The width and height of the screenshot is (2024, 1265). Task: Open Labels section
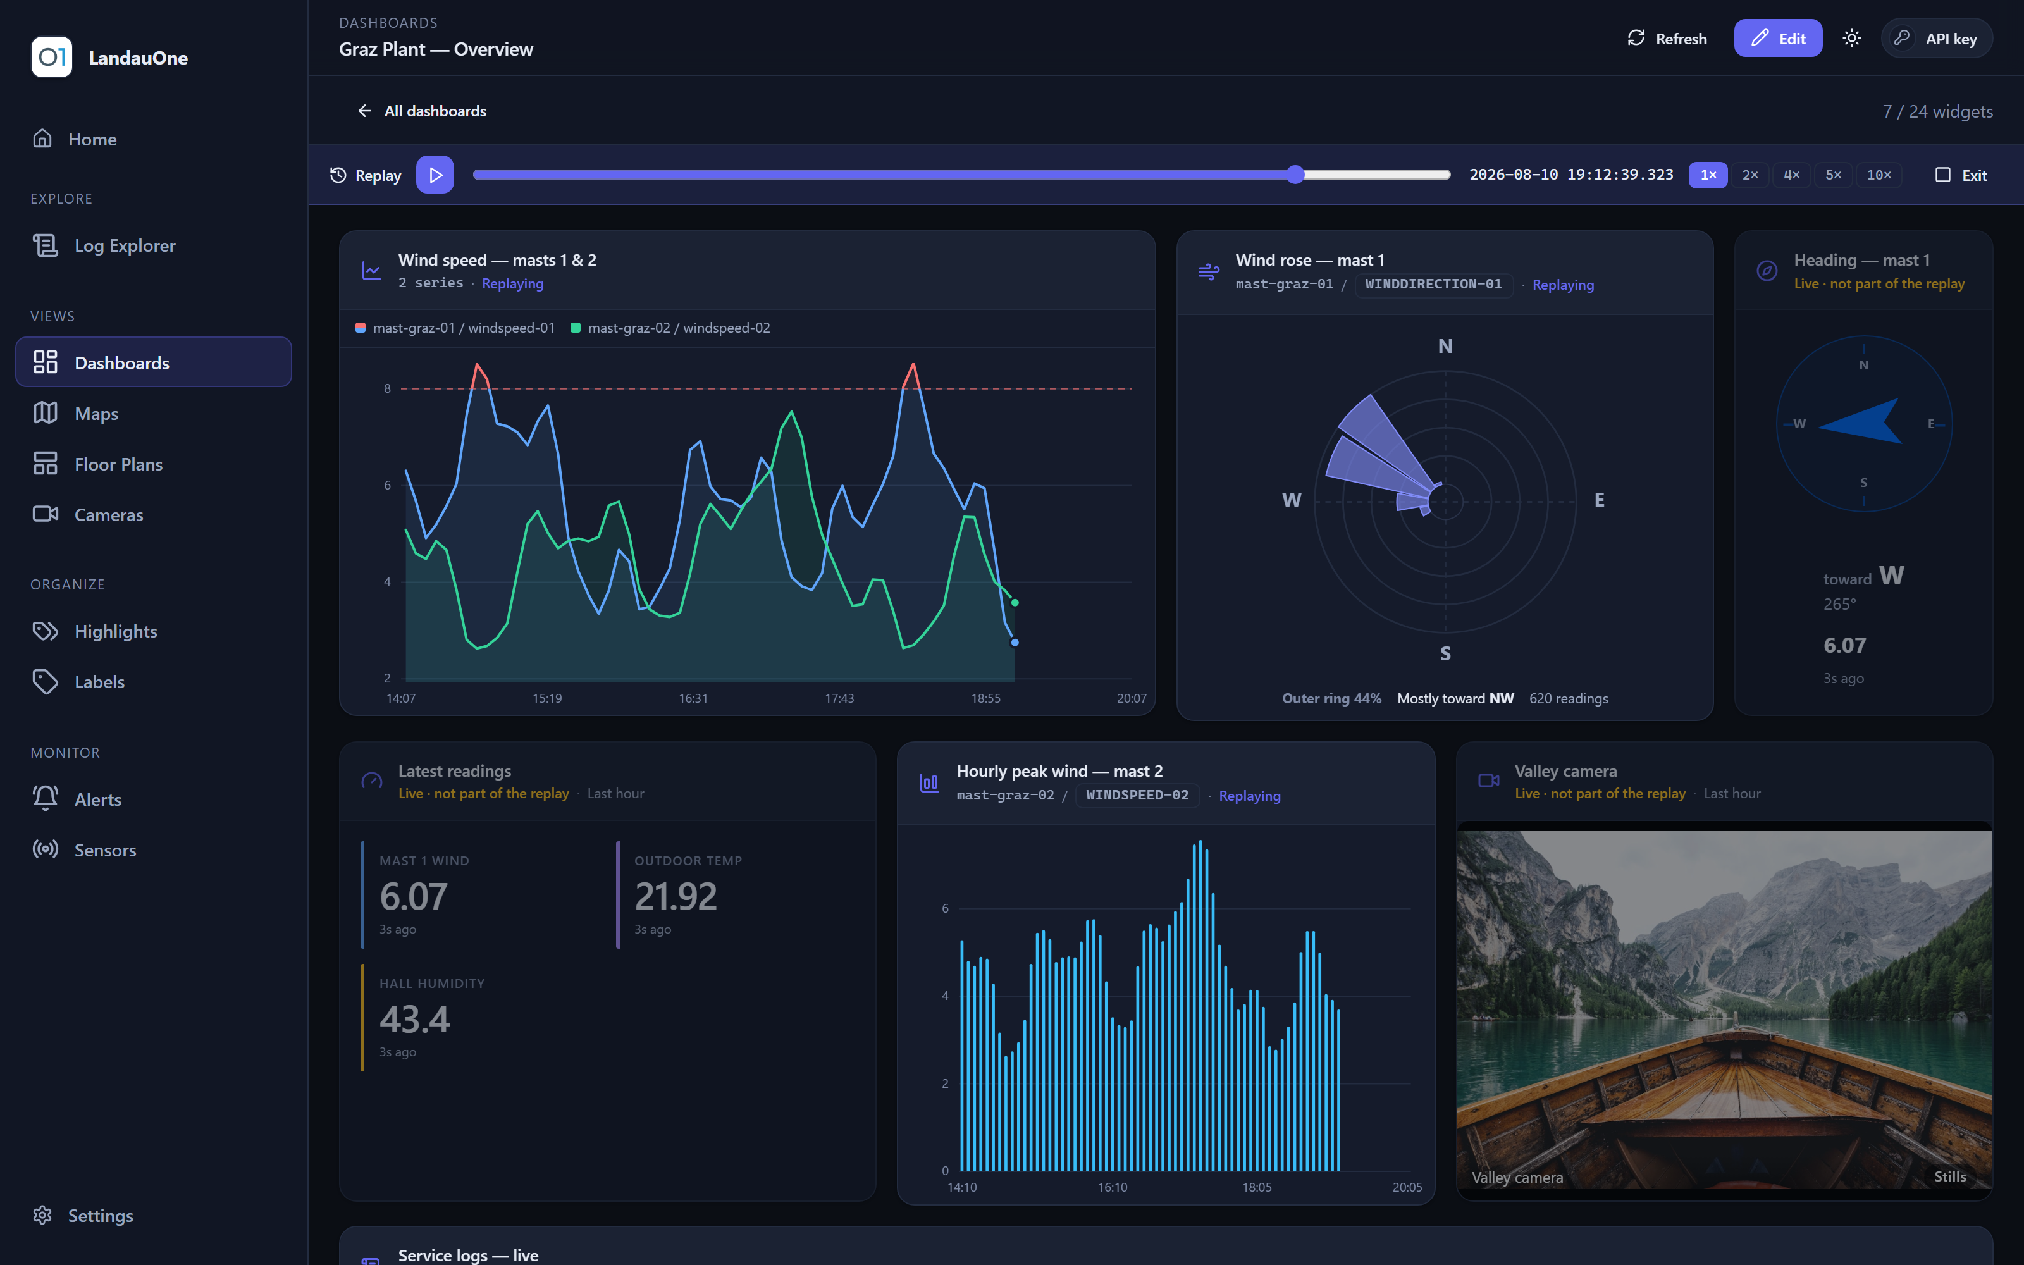click(154, 681)
